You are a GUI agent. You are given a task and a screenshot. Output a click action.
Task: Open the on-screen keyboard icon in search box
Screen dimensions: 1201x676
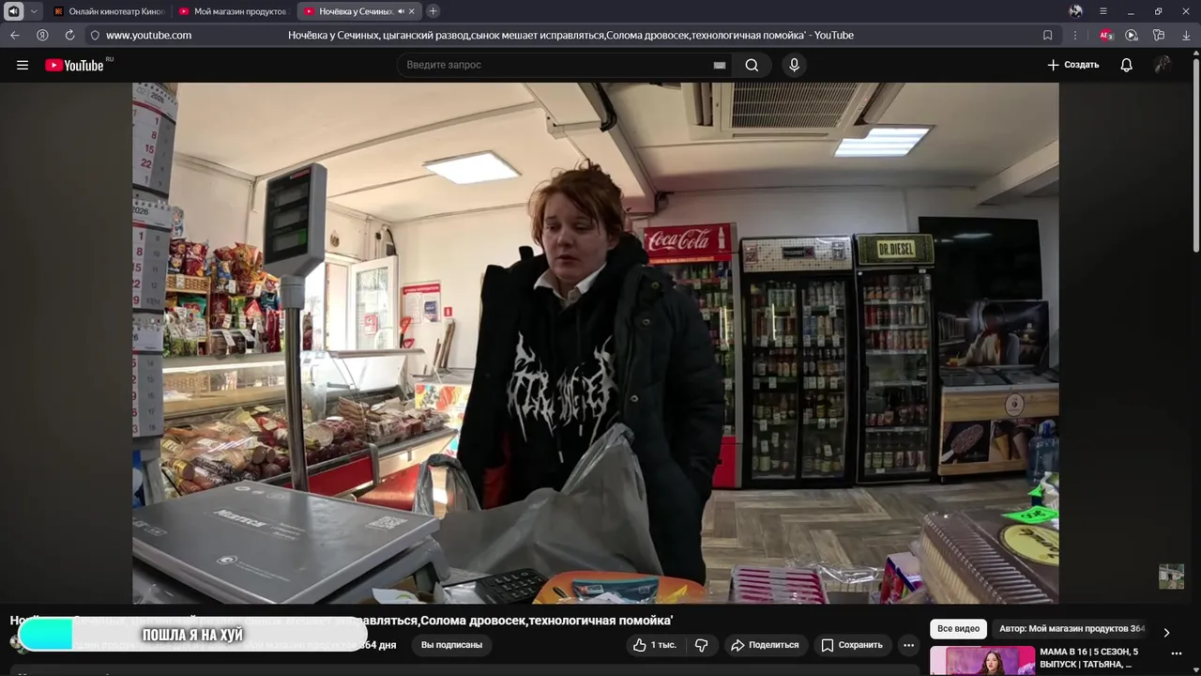pyautogui.click(x=720, y=65)
